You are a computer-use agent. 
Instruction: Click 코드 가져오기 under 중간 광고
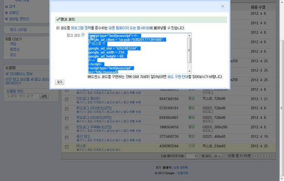(95, 140)
